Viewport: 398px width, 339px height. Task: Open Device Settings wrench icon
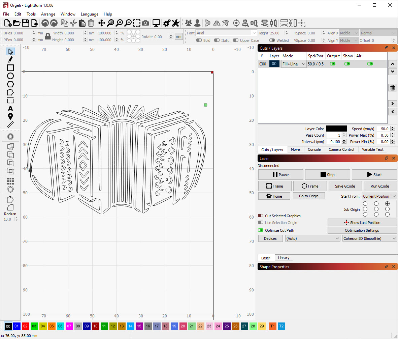coord(175,23)
